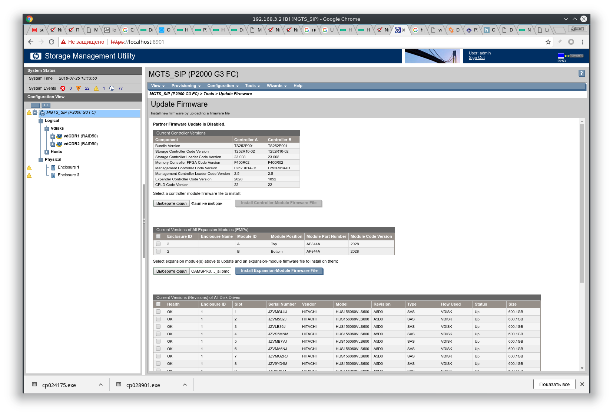The image size is (613, 416).
Task: Select Enclosure 1 in tree
Action: tap(69, 167)
